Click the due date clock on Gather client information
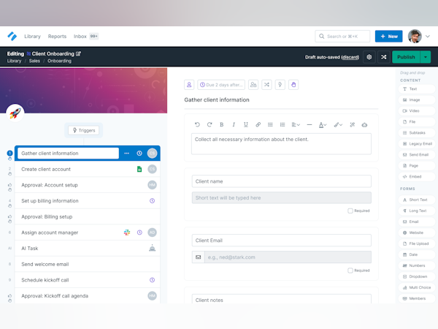 click(139, 153)
